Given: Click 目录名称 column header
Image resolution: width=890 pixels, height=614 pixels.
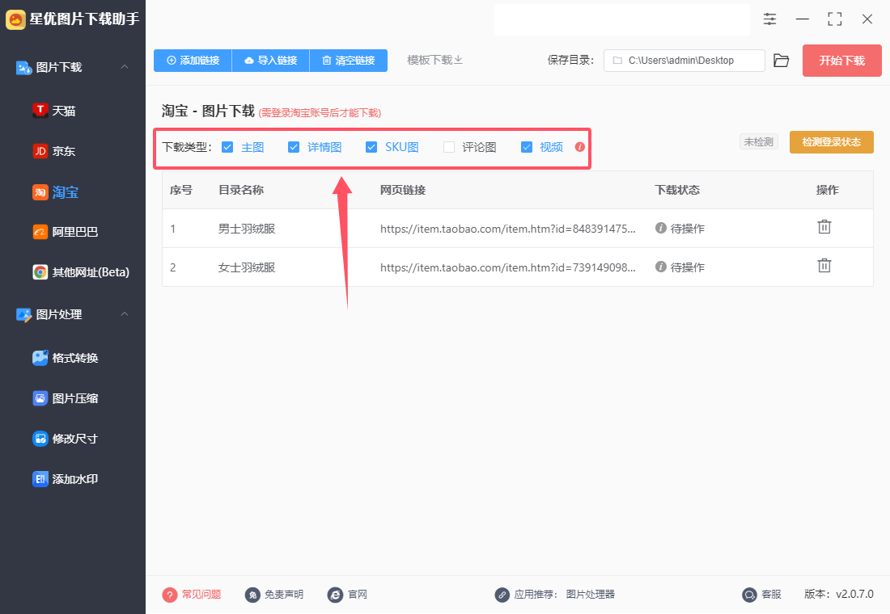Looking at the screenshot, I should 241,190.
